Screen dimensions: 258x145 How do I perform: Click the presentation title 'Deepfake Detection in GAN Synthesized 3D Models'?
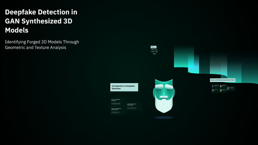tap(41, 21)
